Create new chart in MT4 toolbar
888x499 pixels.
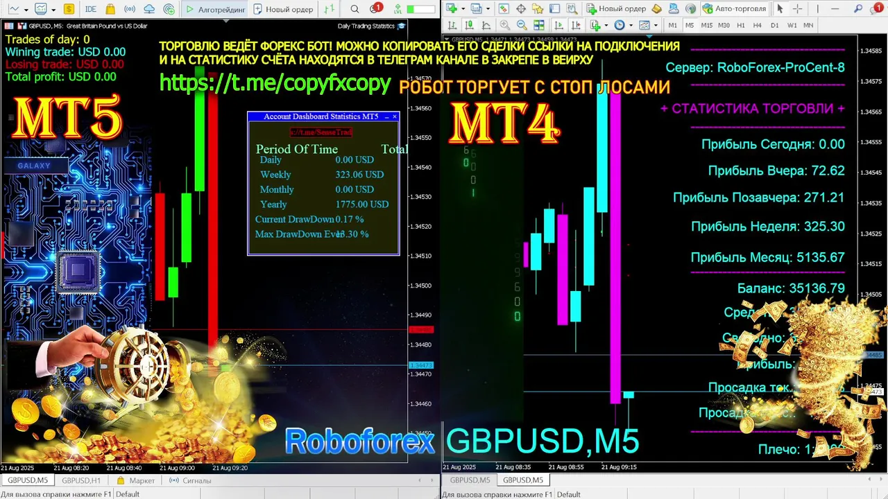tap(452, 9)
